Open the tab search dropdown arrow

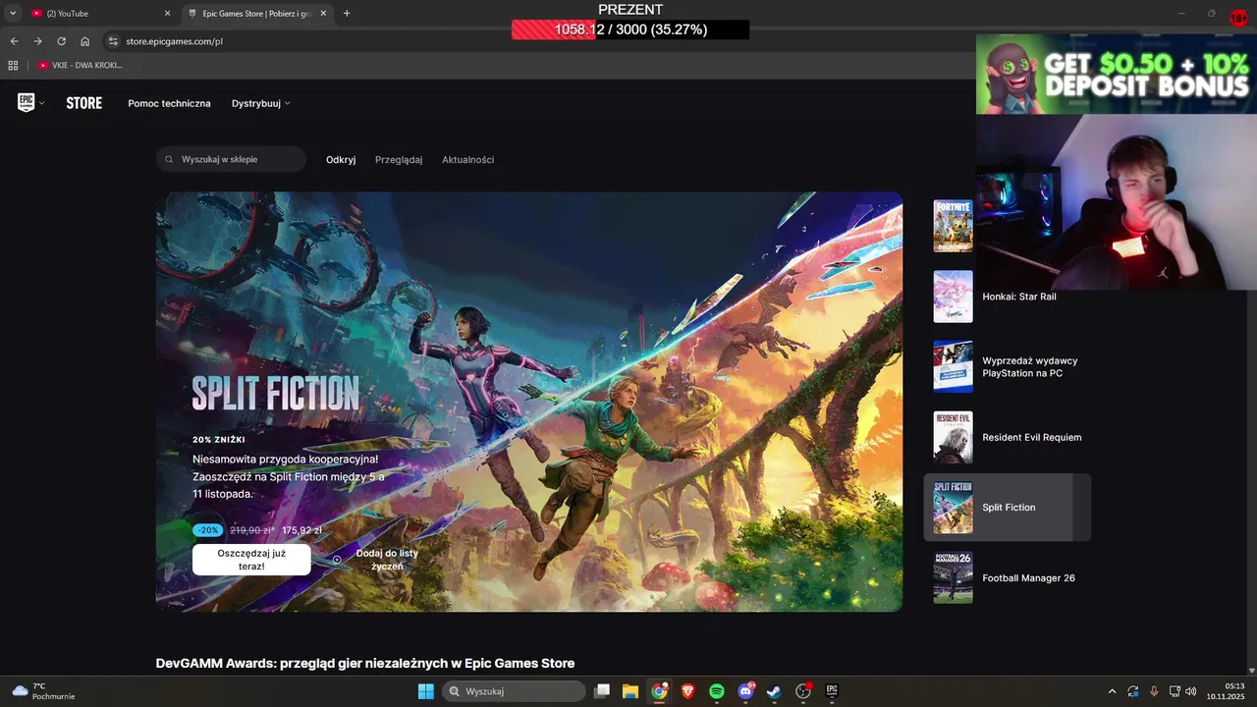coord(13,14)
